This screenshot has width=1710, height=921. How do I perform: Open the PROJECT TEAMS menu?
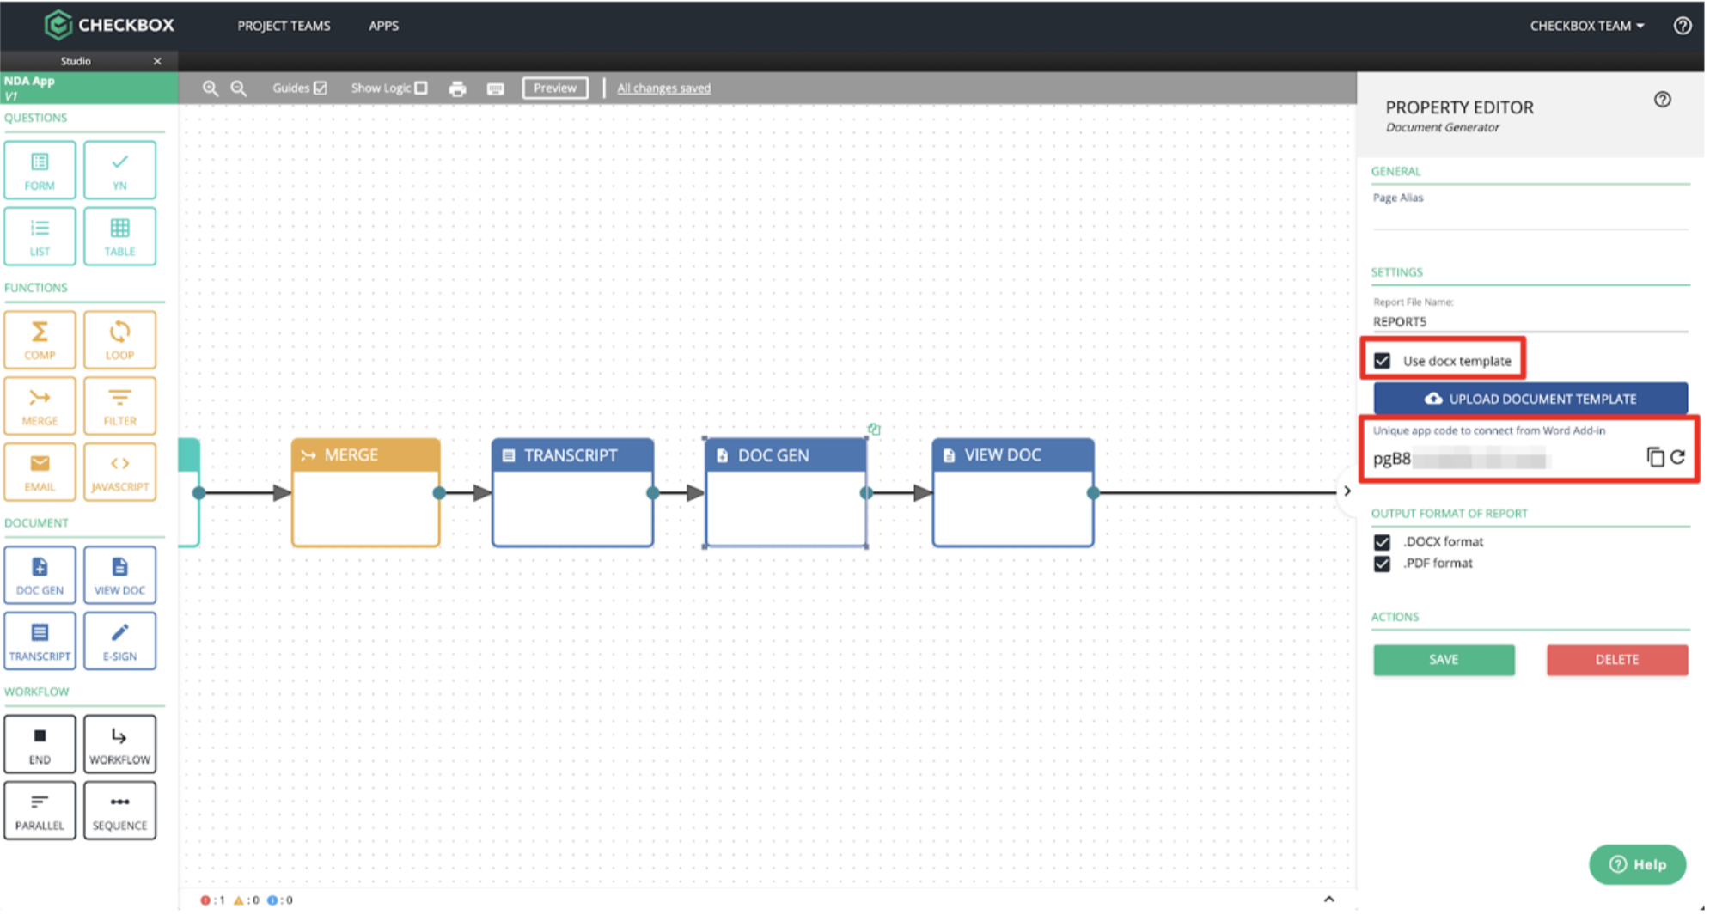coord(284,26)
